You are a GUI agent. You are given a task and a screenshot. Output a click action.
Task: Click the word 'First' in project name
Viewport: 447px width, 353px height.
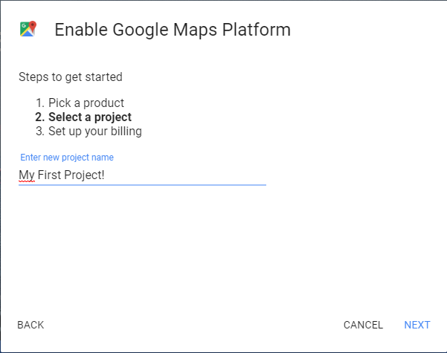[x=49, y=175]
